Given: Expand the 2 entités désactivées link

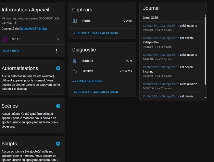Looking at the screenshot, I should click(87, 81).
